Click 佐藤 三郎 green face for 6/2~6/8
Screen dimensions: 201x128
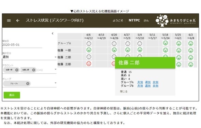[x=191, y=65]
